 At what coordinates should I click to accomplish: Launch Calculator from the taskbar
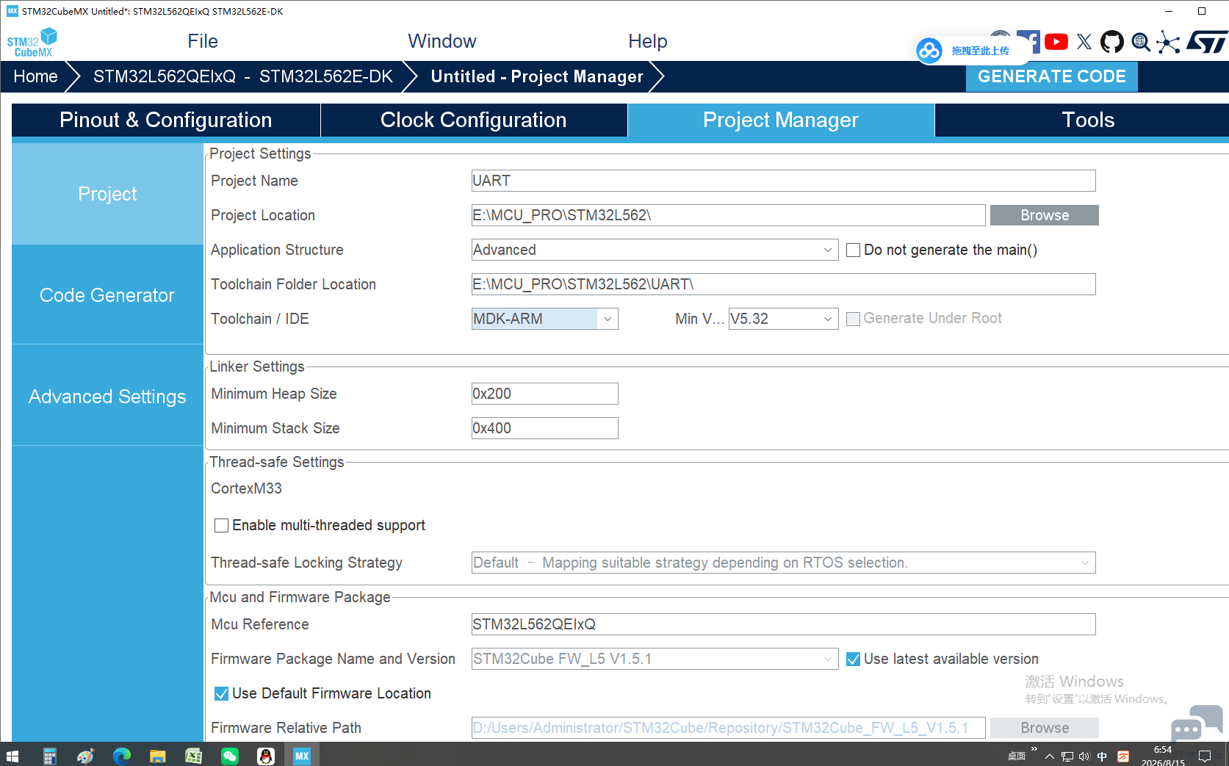[49, 756]
